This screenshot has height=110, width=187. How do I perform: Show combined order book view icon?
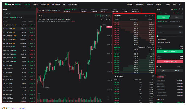[146, 16]
